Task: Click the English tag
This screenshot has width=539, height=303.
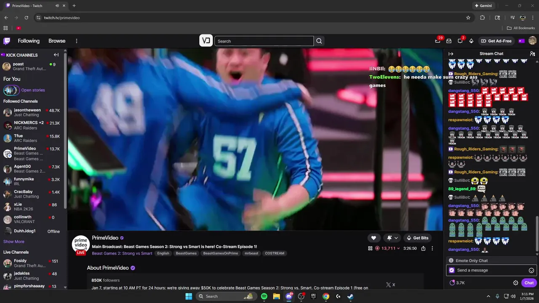Action: (x=163, y=253)
